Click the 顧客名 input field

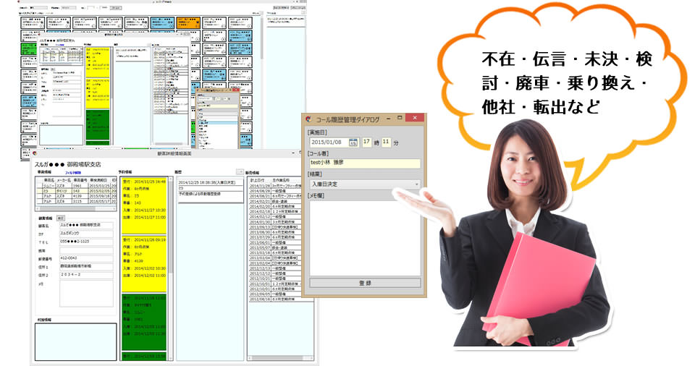(x=86, y=226)
